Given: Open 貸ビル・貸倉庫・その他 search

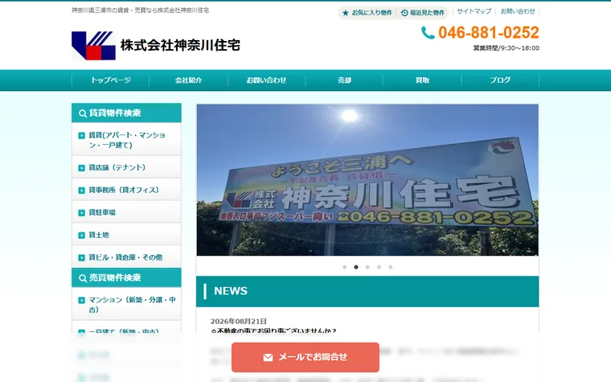Looking at the screenshot, I should pyautogui.click(x=126, y=257).
